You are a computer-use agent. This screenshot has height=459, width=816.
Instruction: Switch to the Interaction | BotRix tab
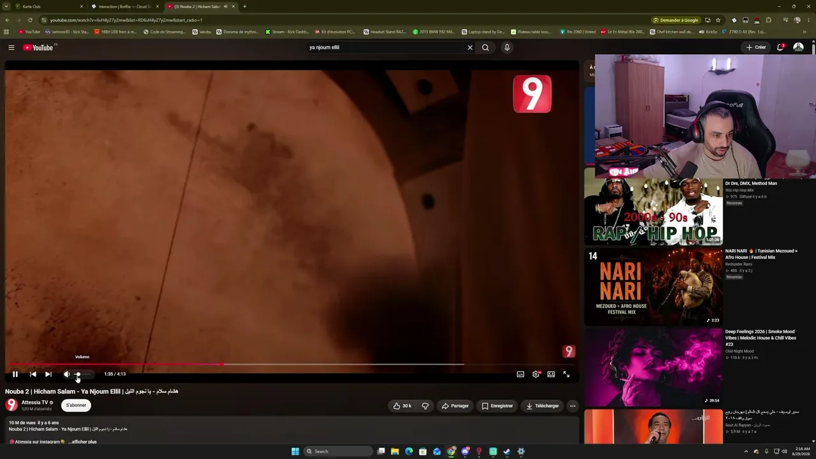(124, 6)
